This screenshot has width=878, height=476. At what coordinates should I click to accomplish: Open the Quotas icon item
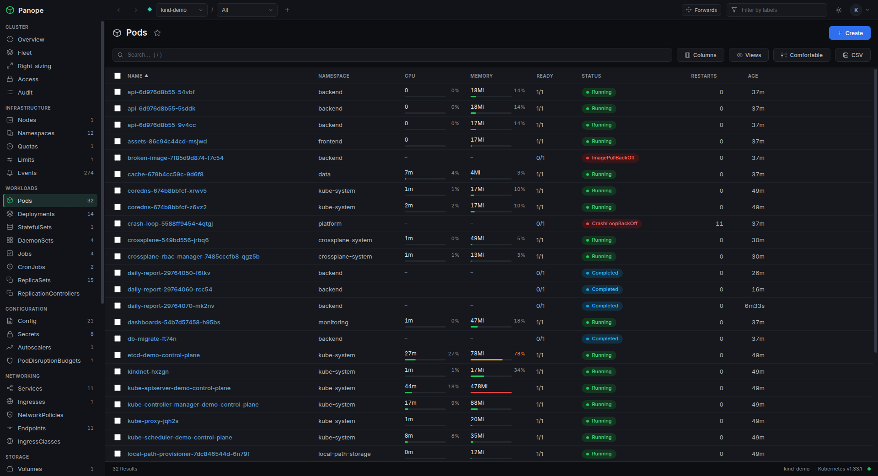[10, 146]
